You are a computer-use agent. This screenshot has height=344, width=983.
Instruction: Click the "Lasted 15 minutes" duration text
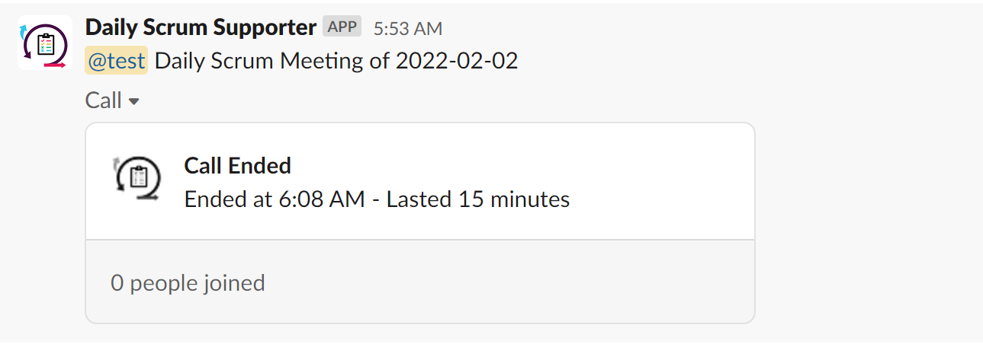pos(478,199)
